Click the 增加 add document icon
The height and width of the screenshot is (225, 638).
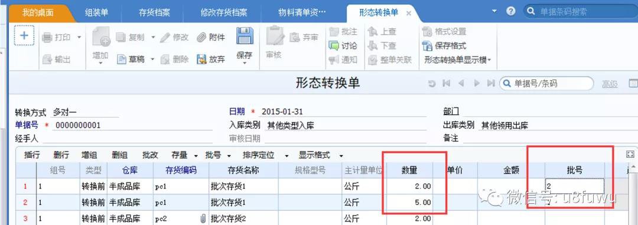[101, 36]
